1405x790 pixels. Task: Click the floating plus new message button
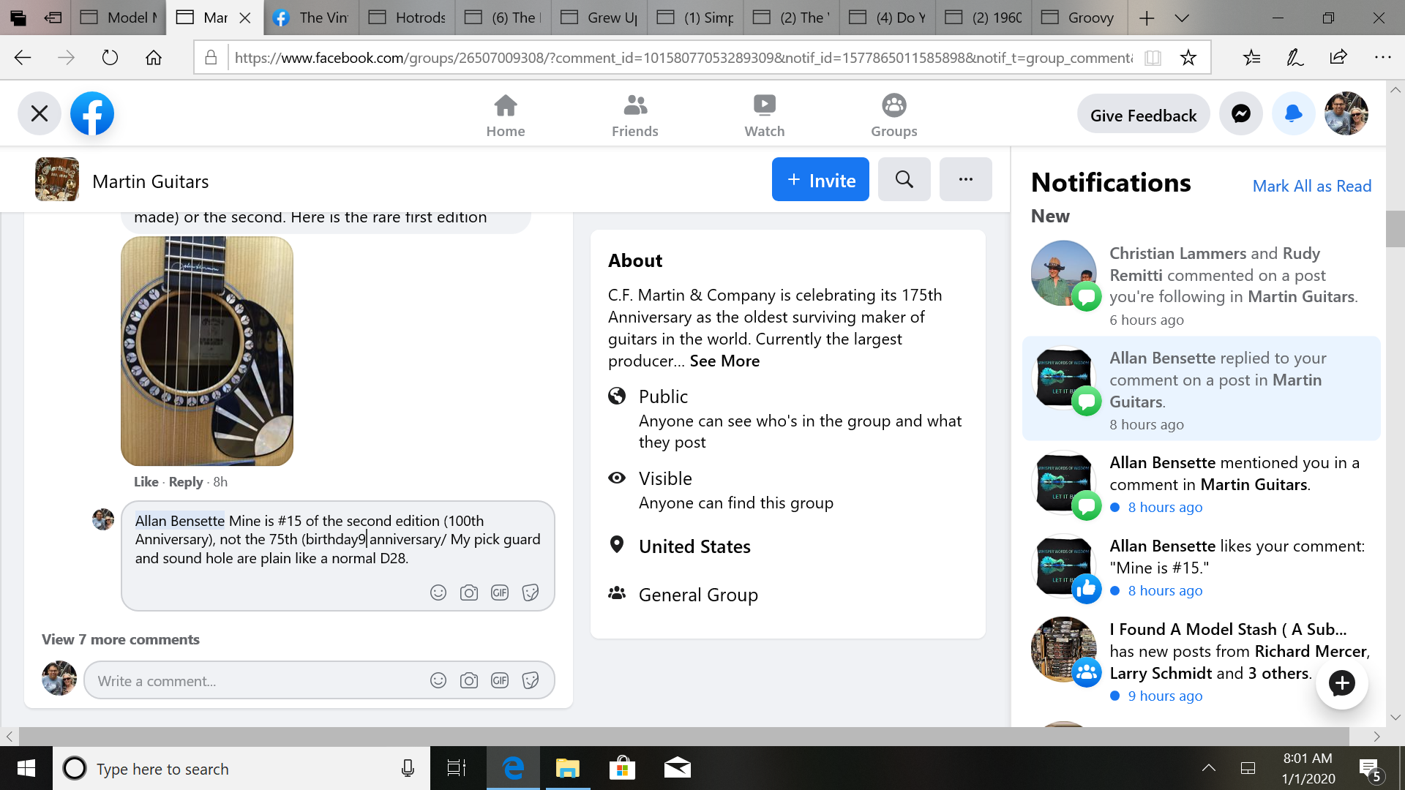pyautogui.click(x=1342, y=683)
